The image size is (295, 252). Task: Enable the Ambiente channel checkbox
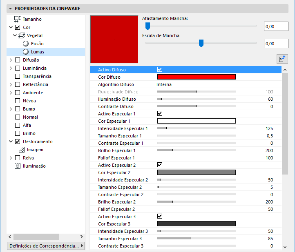[x=18, y=93]
